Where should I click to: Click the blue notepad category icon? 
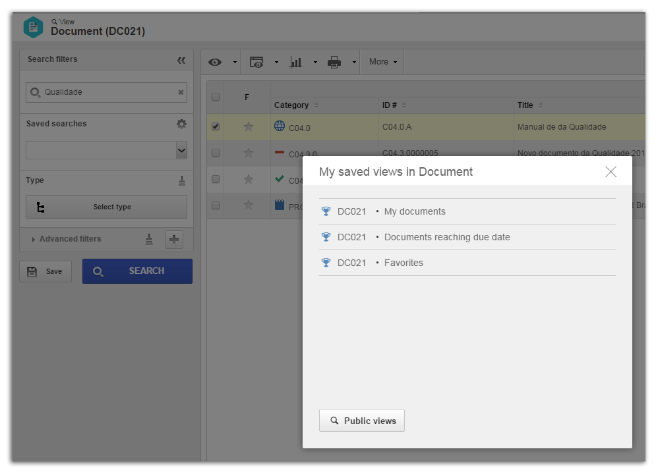click(x=280, y=205)
